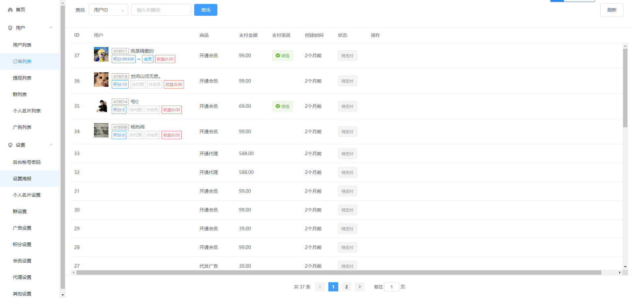The height and width of the screenshot is (298, 633).
Task: Jump to page 2 in pagination
Action: (x=346, y=287)
